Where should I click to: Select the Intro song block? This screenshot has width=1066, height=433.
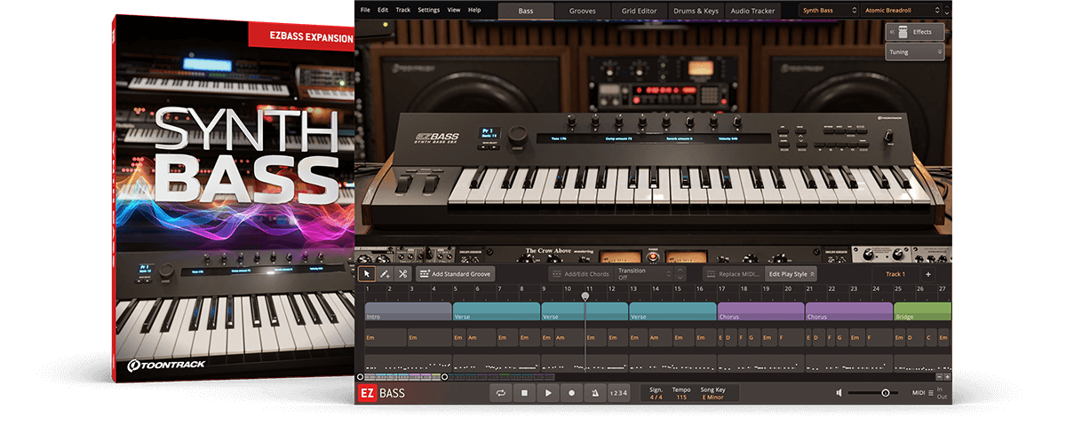(x=408, y=311)
